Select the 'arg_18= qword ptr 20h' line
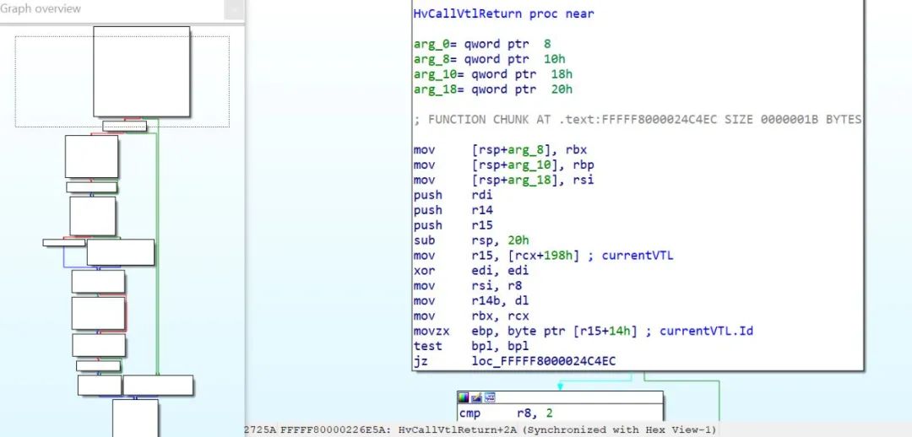The width and height of the screenshot is (912, 437). pyautogui.click(x=492, y=89)
